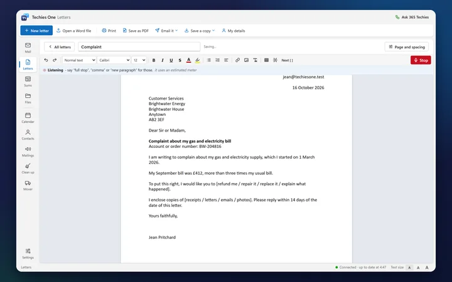Toggle bold formatting
452x282 pixels.
(154, 60)
